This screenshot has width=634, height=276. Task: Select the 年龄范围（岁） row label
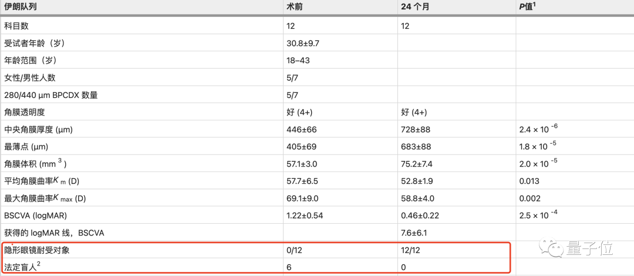point(30,60)
